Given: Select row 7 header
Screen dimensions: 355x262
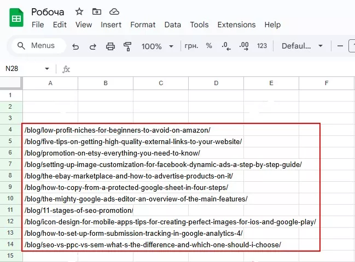Looking at the screenshot, I should click(11, 164).
